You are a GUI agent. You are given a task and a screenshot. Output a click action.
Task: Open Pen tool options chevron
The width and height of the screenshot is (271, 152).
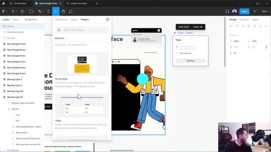click(x=43, y=11)
